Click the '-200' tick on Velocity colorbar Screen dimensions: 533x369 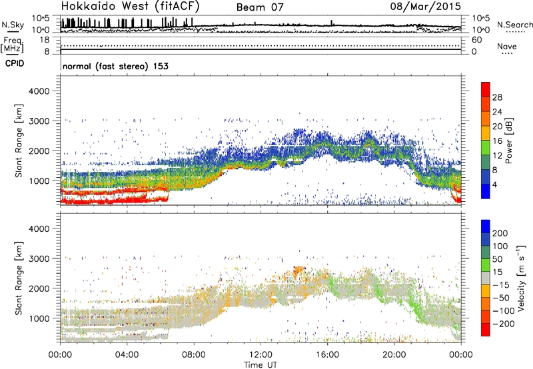[x=502, y=324]
